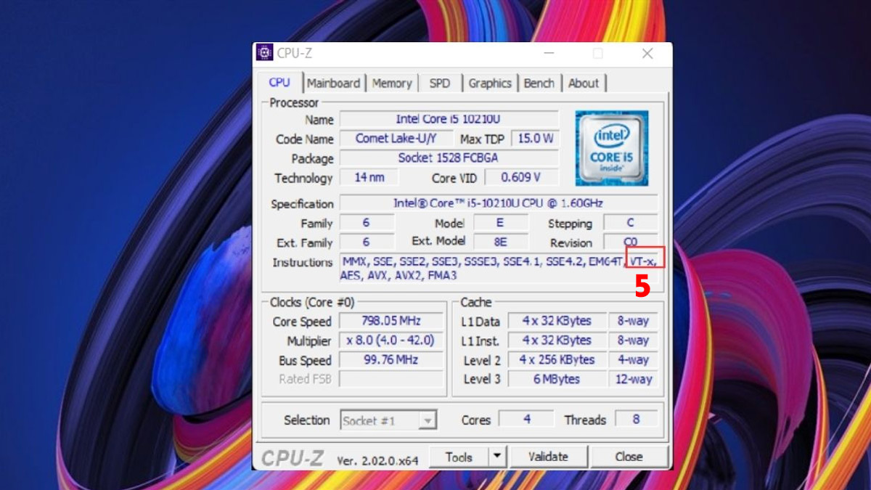Close the CPU-Z window
Image resolution: width=871 pixels, height=490 pixels.
[647, 54]
